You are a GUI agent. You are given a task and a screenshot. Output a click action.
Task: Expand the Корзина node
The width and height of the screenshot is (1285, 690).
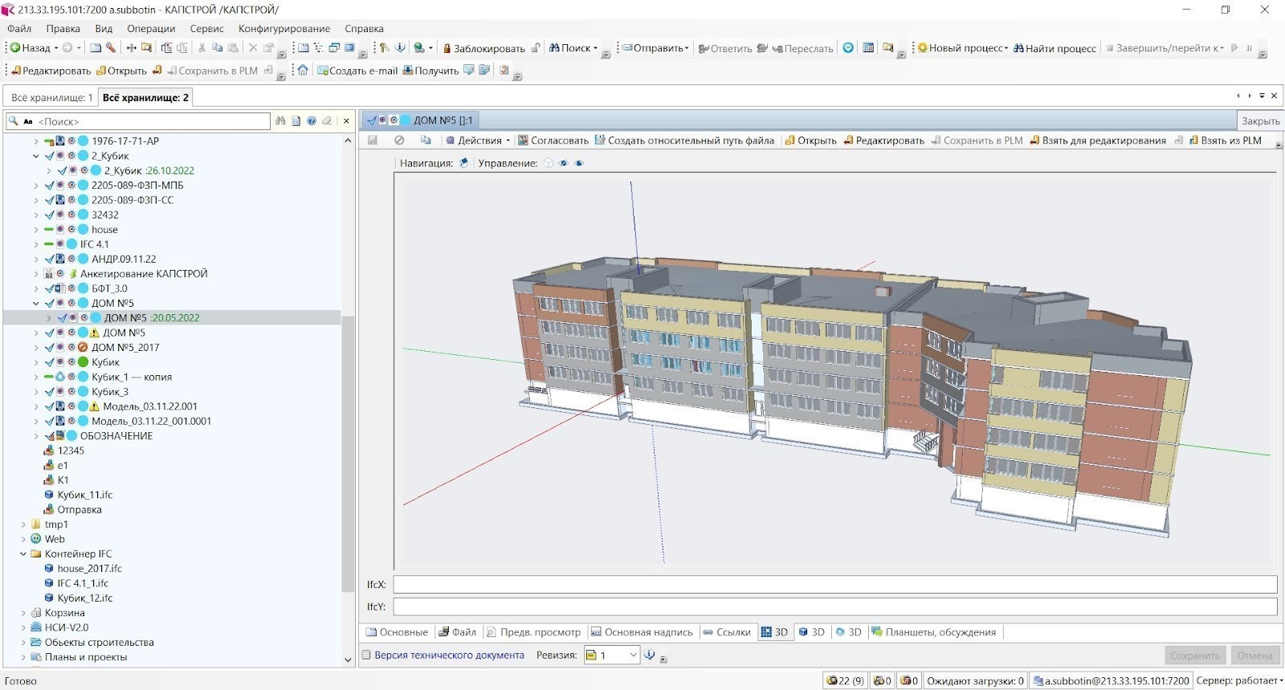[x=22, y=613]
